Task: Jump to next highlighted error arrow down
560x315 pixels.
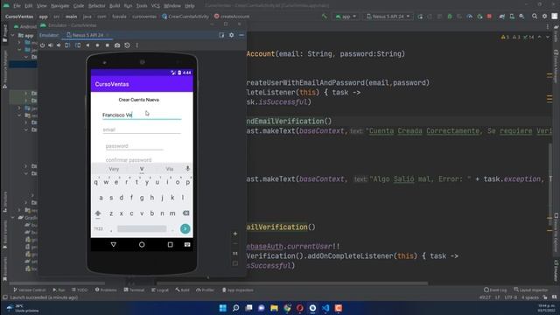Action: coord(548,37)
